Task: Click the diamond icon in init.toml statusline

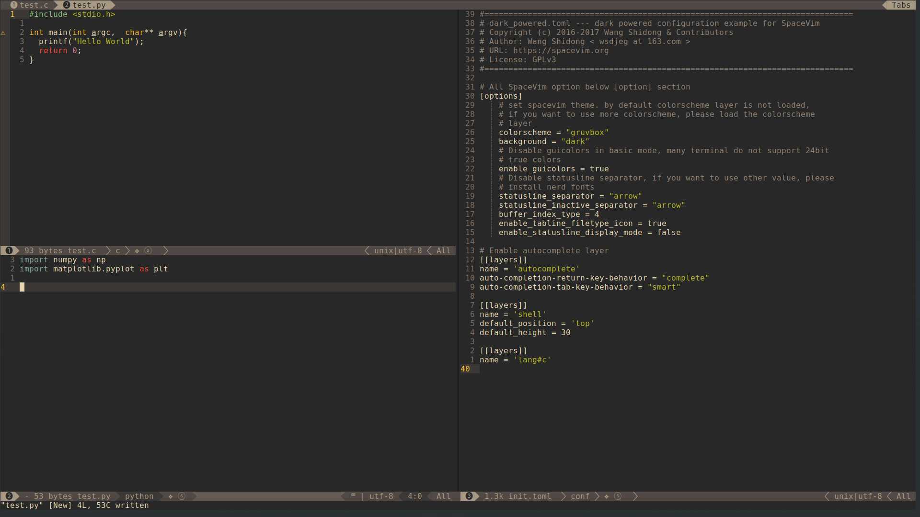Action: coord(607,496)
